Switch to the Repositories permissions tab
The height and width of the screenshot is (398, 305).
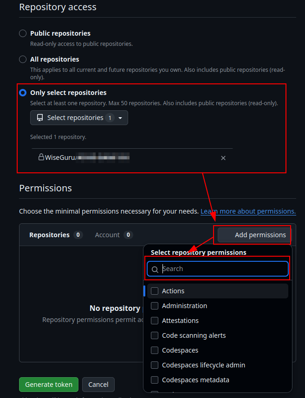[49, 235]
